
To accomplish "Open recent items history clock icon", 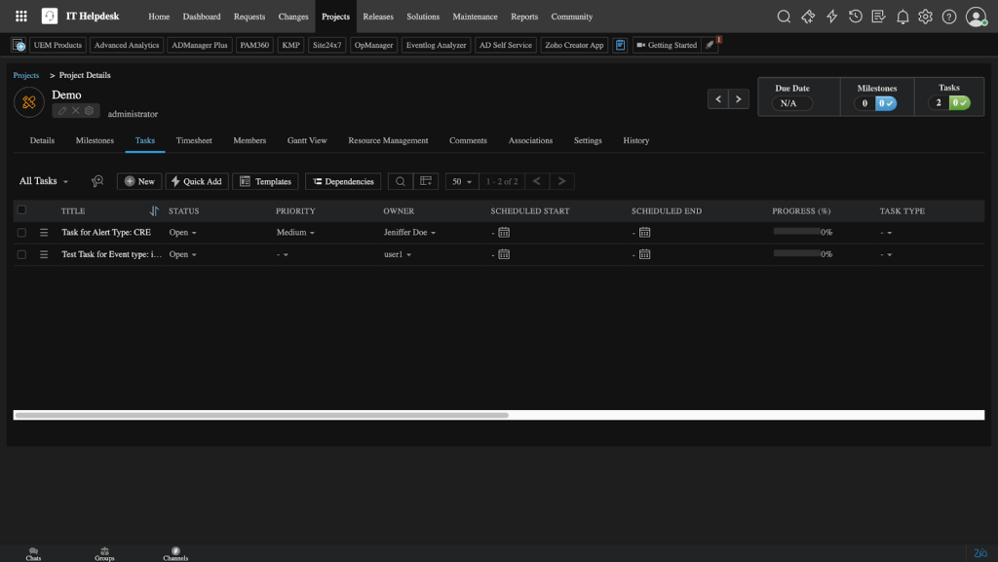I will tap(855, 17).
